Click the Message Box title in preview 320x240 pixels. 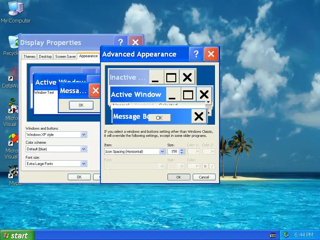131,116
